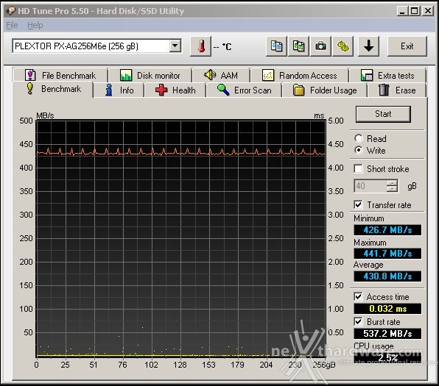This screenshot has height=386, width=439.
Task: Click the Exit button
Action: tap(407, 46)
